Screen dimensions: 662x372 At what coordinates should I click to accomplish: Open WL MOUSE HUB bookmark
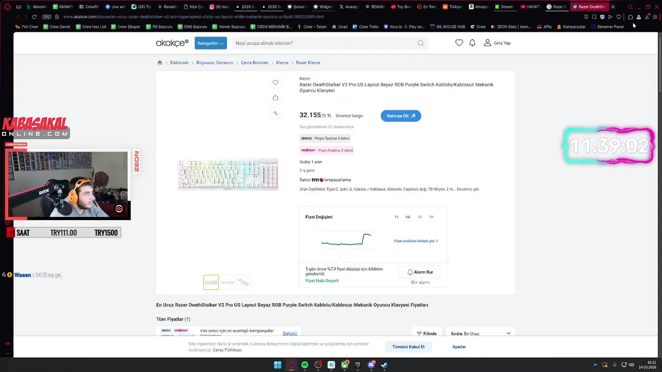(447, 26)
